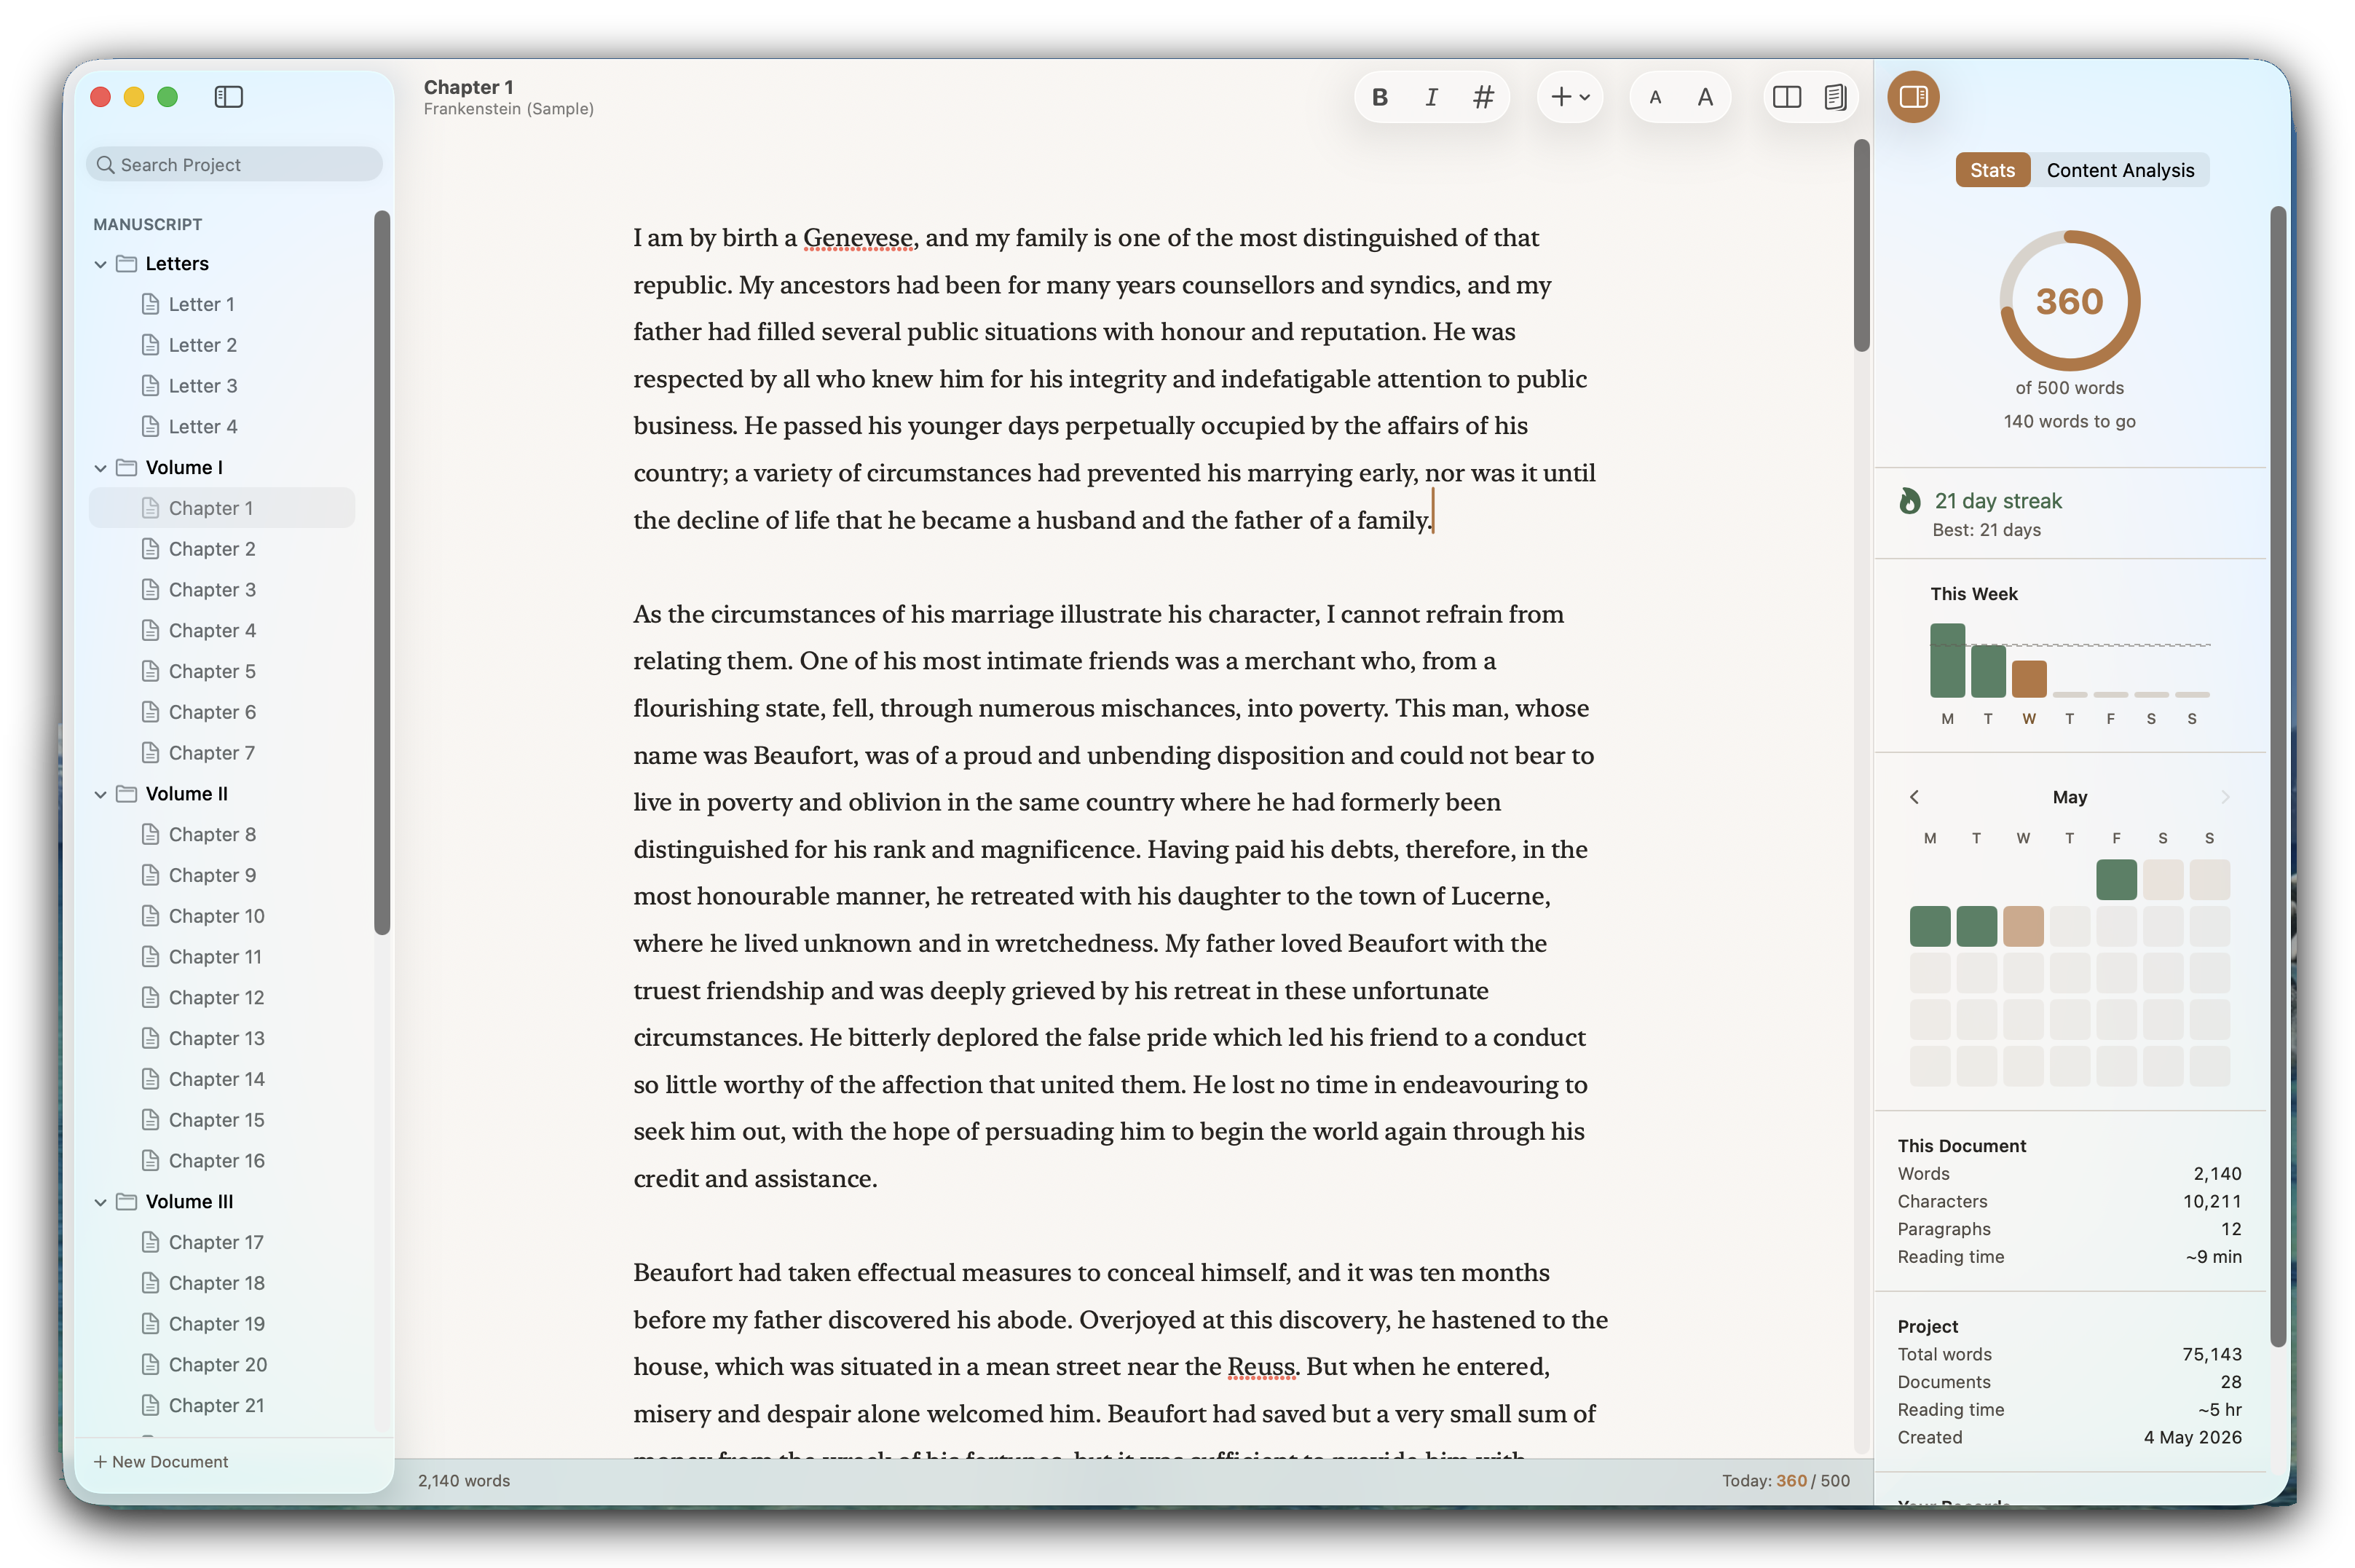Increase text size with large A
The image size is (2355, 1568).
click(1705, 97)
